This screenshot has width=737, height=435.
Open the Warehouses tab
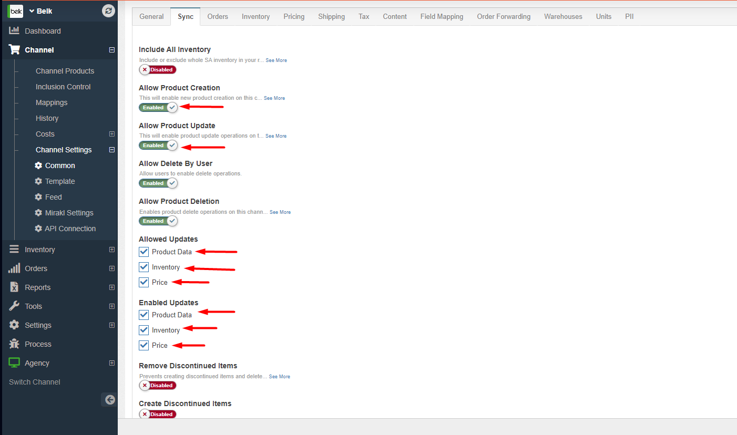[x=563, y=17]
